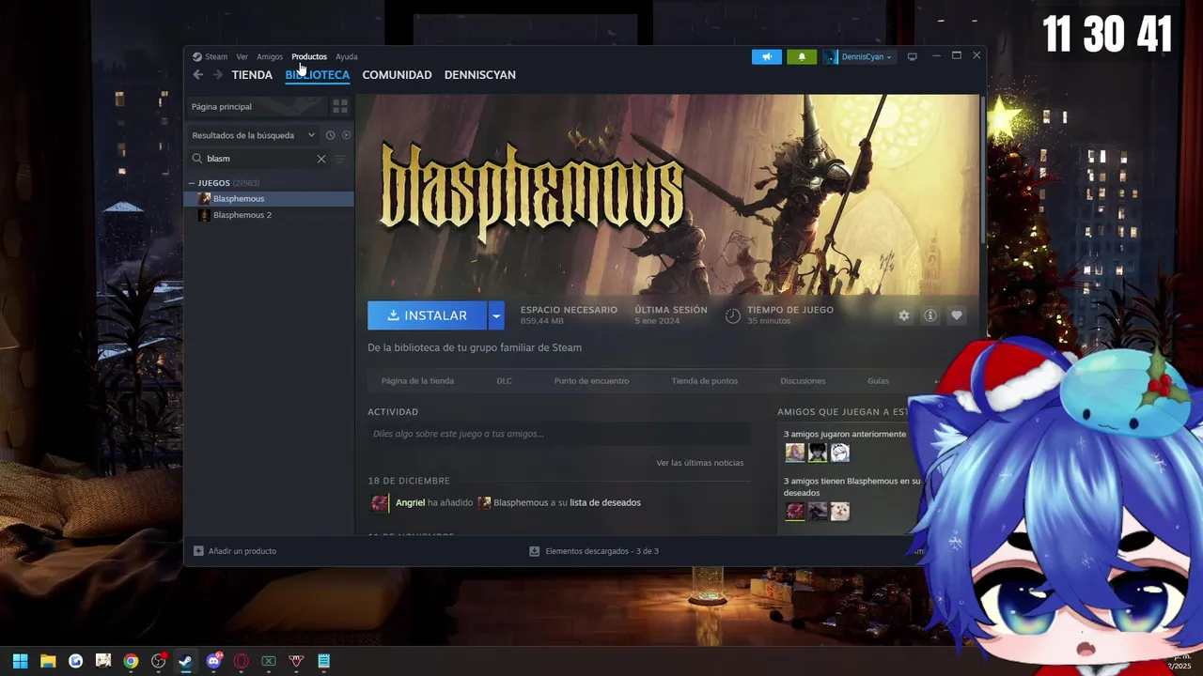The image size is (1203, 676).
Task: Open Google Chrome from the taskbar
Action: pos(131,661)
